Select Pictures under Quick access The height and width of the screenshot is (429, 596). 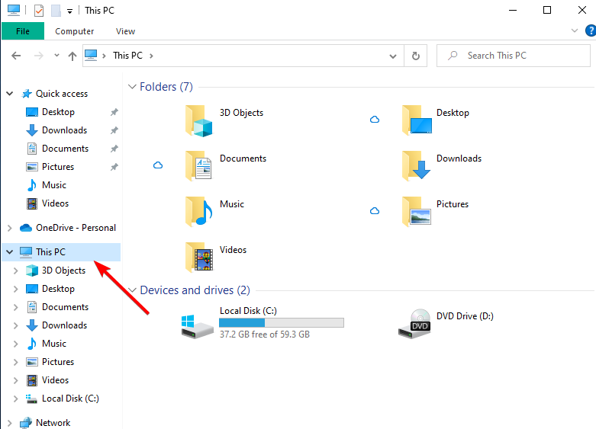click(58, 167)
